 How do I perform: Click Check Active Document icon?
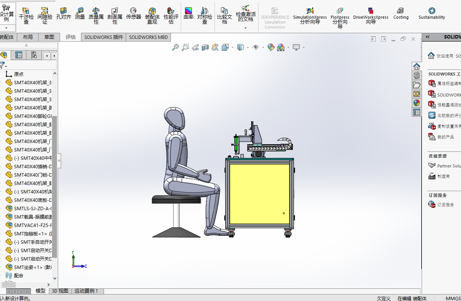click(245, 8)
